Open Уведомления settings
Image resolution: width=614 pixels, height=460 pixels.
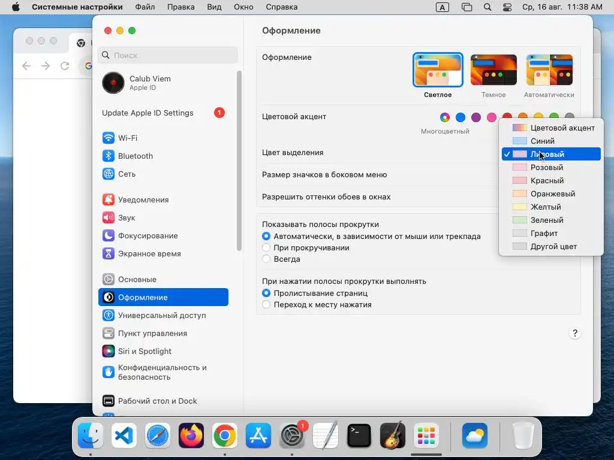pyautogui.click(x=163, y=199)
